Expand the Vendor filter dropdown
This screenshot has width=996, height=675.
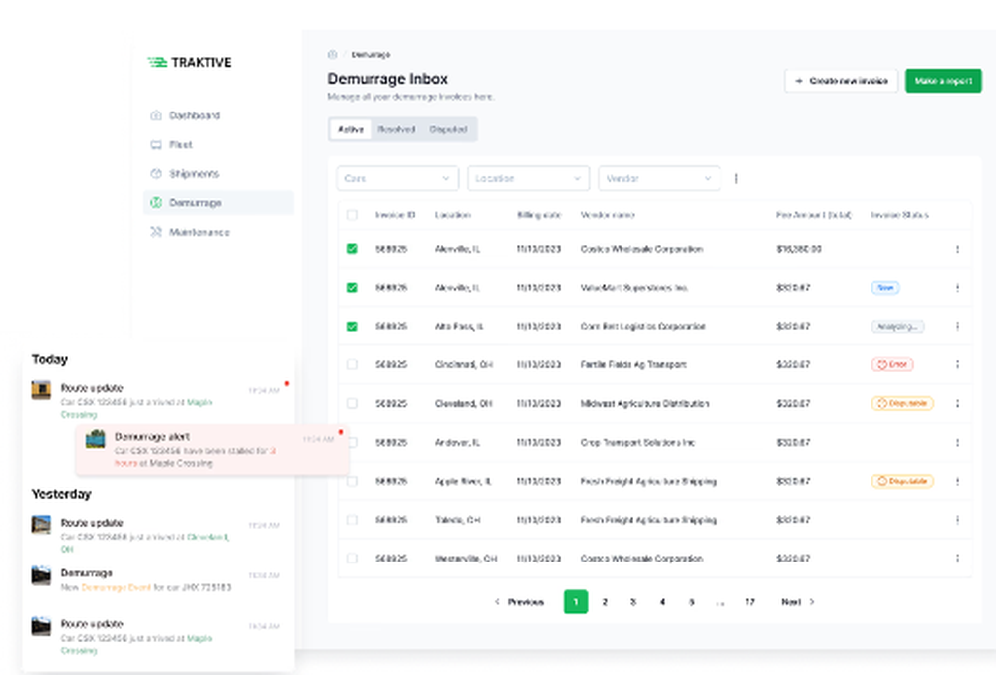pyautogui.click(x=658, y=178)
